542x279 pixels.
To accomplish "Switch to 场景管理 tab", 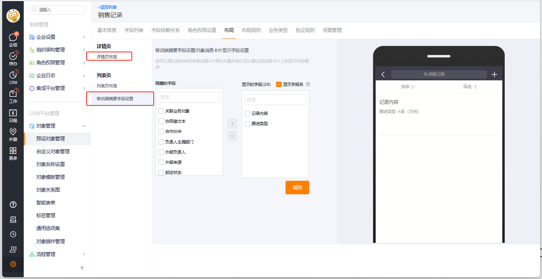I will [x=332, y=30].
